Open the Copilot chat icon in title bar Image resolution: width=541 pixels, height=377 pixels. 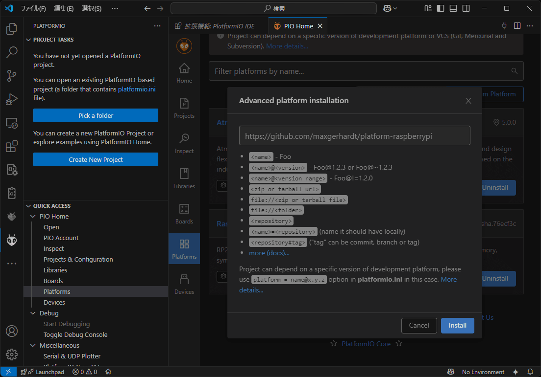387,8
